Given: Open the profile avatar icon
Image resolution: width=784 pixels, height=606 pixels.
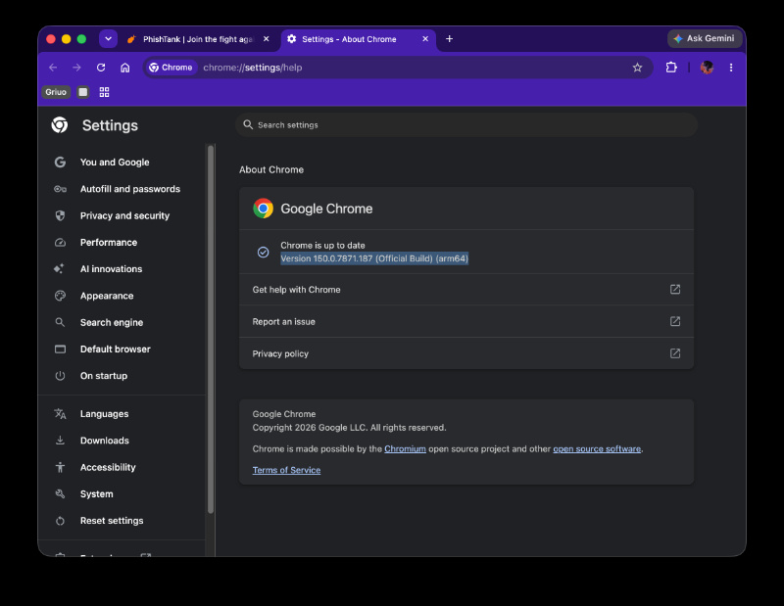Looking at the screenshot, I should pyautogui.click(x=707, y=68).
